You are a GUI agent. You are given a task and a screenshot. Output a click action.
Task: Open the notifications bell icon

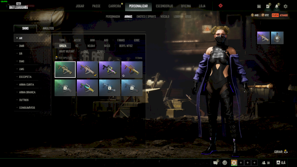(277, 6)
